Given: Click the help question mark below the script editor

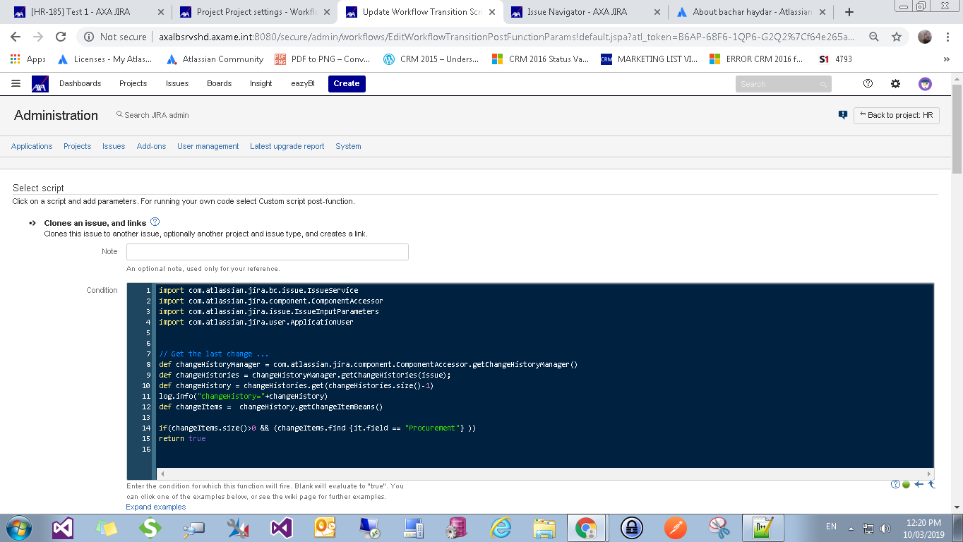Looking at the screenshot, I should (895, 484).
